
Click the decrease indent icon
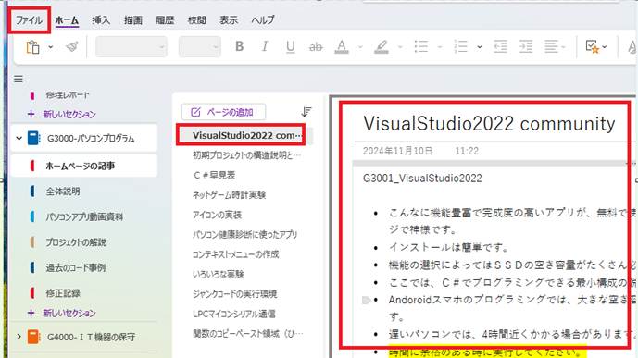coord(500,47)
